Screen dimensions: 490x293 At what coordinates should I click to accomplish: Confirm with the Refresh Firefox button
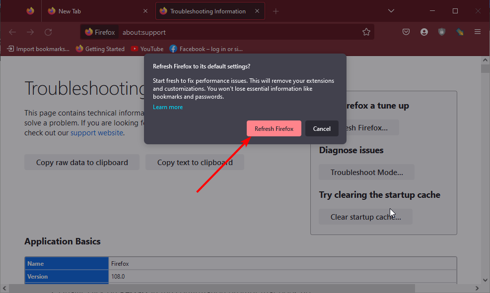point(274,128)
